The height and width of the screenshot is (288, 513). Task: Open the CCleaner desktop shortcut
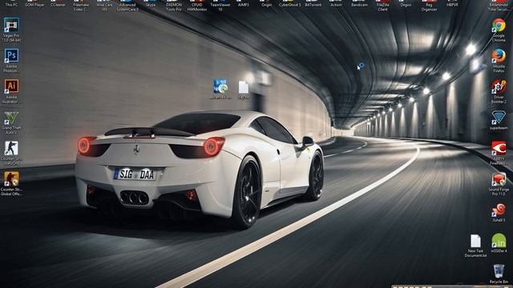[58, 3]
